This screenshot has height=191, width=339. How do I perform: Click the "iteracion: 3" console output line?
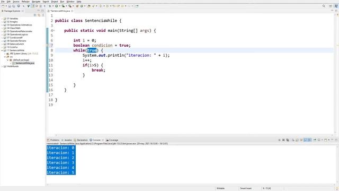pyautogui.click(x=60, y=163)
